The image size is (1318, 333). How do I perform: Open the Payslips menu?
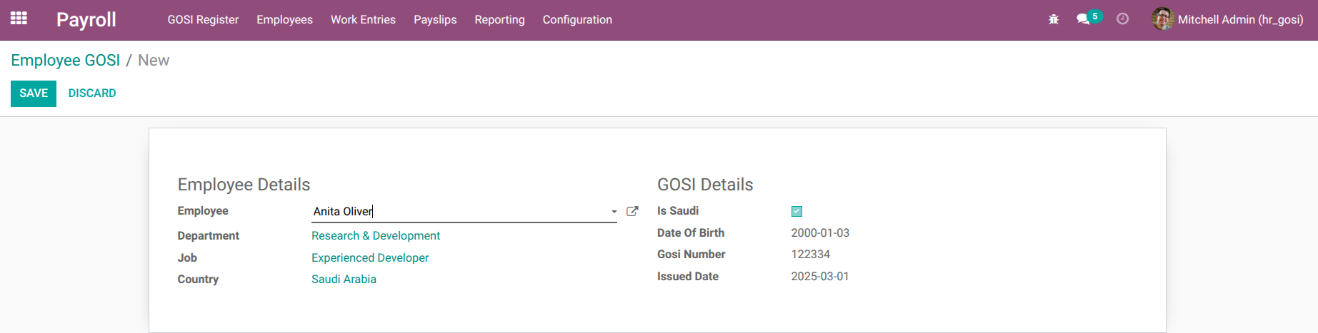435,20
